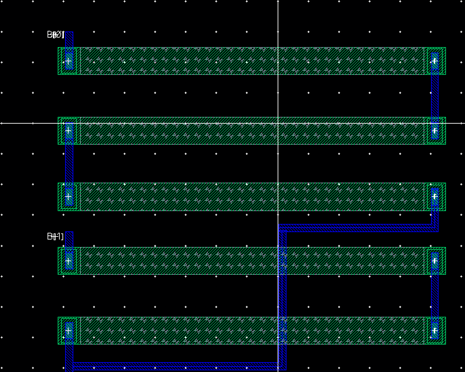
Task: Click the left contact of the bottom resistor
Action: [x=69, y=331]
